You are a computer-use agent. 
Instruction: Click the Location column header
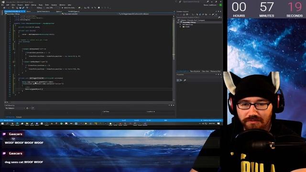[x=151, y=111]
